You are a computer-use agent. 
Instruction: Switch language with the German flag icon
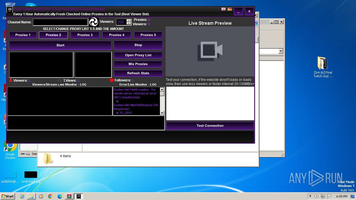[x=230, y=9]
